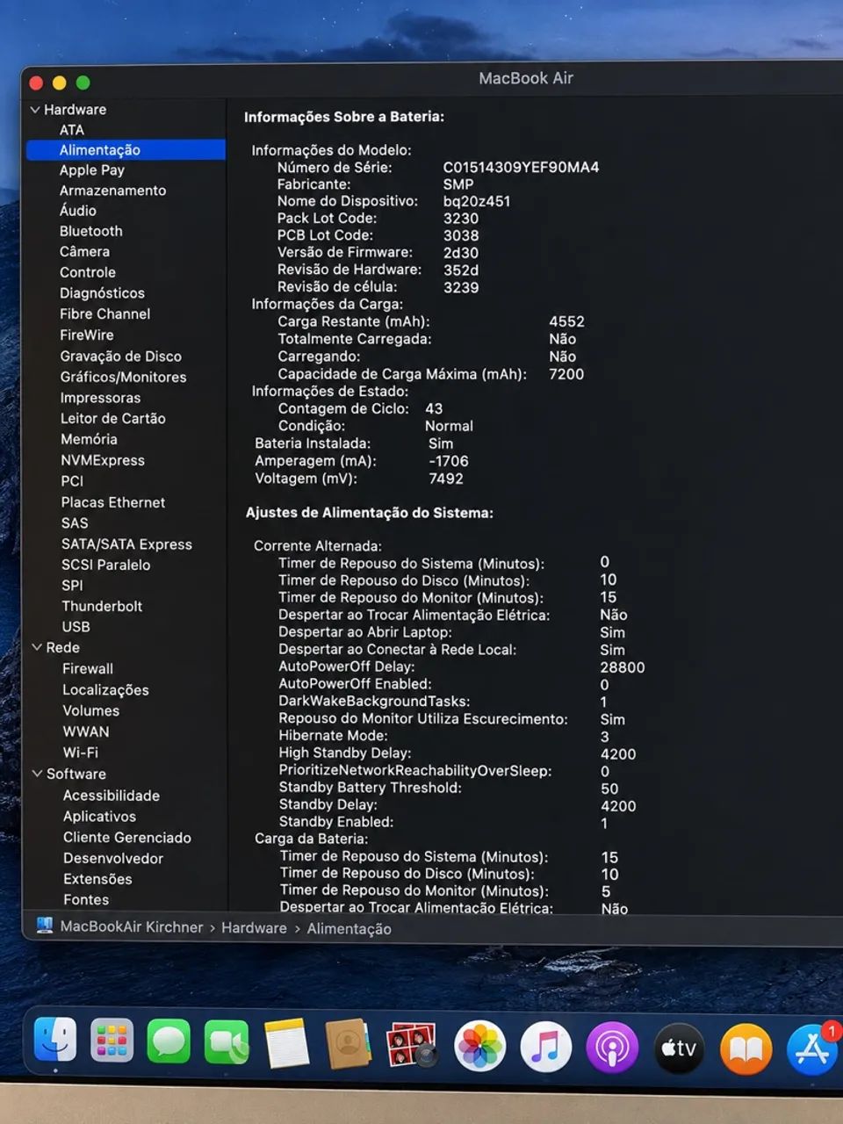Select SPI in the sidebar
The width and height of the screenshot is (843, 1124).
72,585
